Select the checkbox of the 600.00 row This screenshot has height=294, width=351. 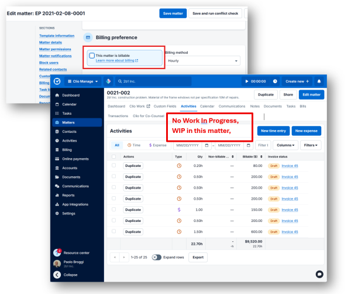pos(113,231)
